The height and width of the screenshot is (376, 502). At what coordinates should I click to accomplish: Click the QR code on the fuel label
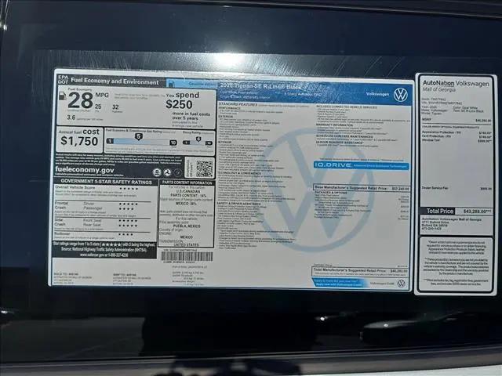pyautogui.click(x=204, y=168)
